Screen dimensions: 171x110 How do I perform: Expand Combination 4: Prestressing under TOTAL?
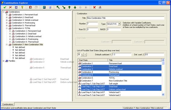coord(10,39)
